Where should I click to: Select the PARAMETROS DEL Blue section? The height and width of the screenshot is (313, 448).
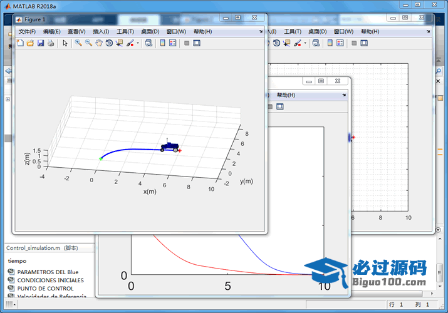pos(48,272)
